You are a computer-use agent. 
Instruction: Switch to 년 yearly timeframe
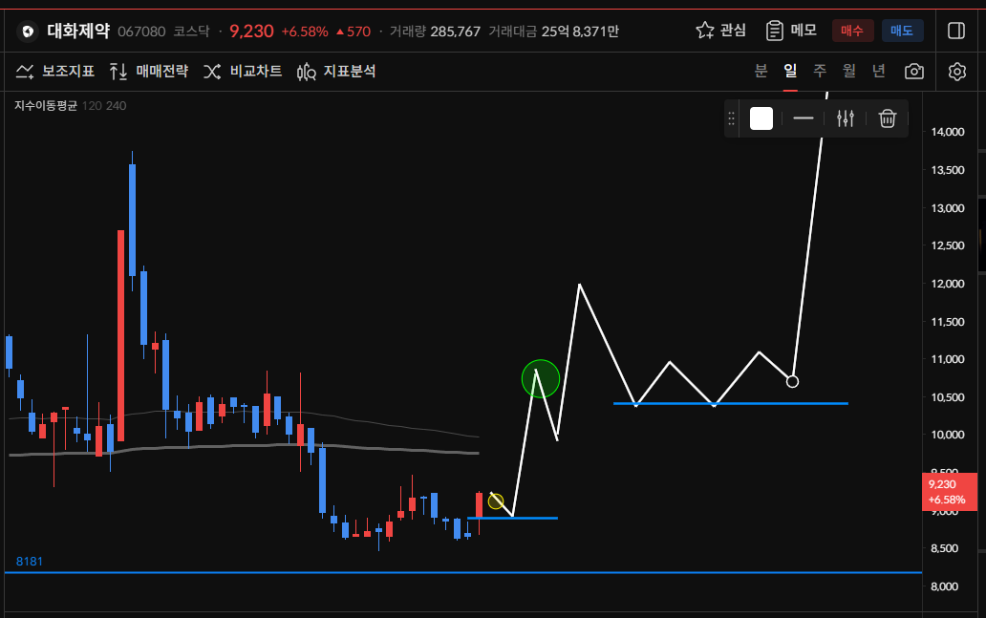(x=878, y=71)
